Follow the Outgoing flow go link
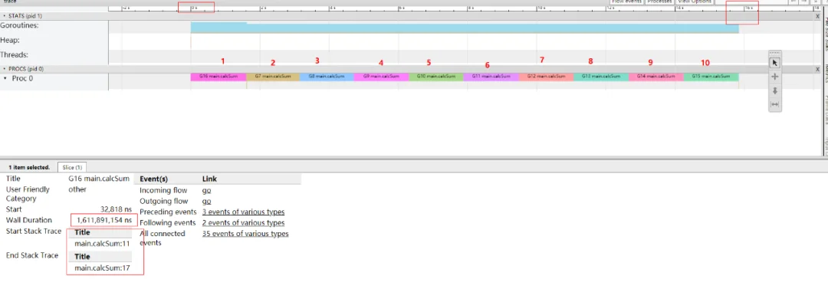Image resolution: width=828 pixels, height=286 pixels. (x=206, y=201)
